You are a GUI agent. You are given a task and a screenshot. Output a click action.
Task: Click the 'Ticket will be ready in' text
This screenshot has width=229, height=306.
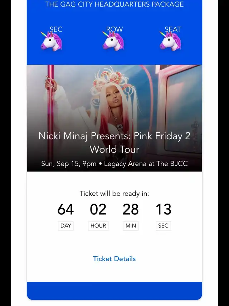114,194
